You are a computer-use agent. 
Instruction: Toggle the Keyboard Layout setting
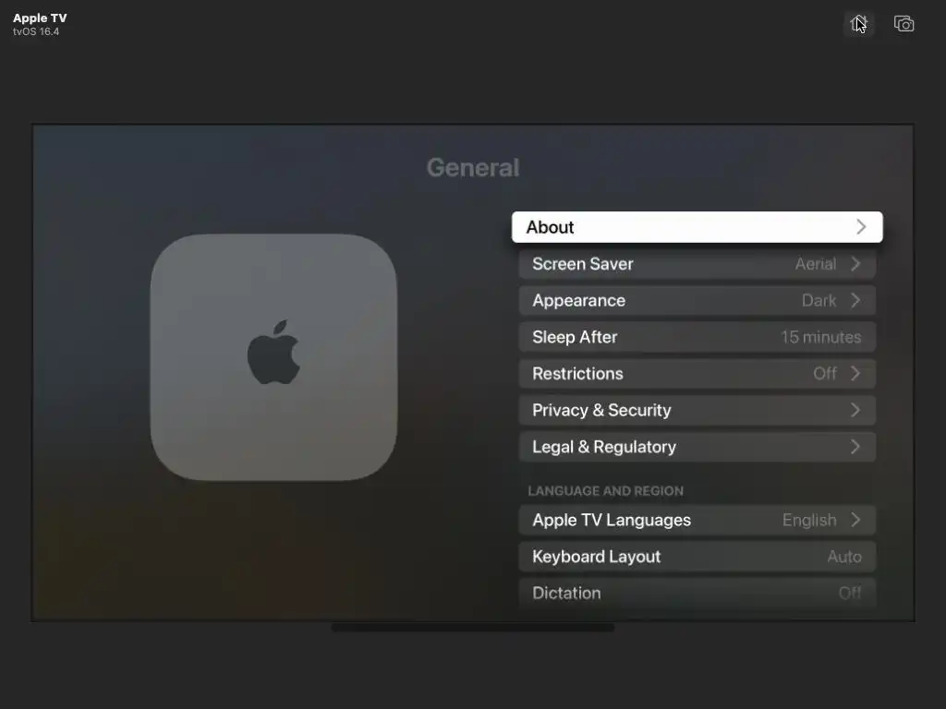click(697, 557)
